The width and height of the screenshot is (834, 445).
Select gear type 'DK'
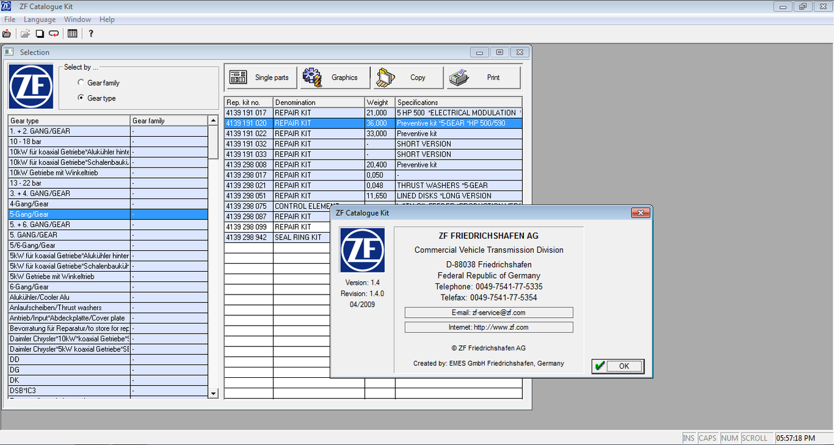(x=108, y=380)
